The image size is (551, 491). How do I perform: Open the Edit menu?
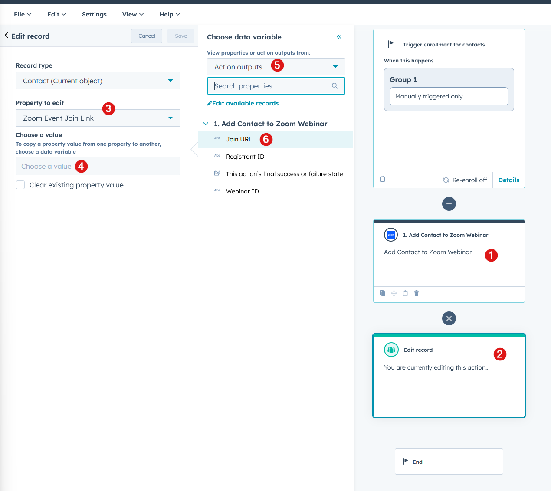pyautogui.click(x=57, y=14)
